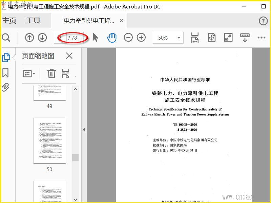The image size is (271, 203).
Task: Close the document tab with X
Action: (122, 20)
